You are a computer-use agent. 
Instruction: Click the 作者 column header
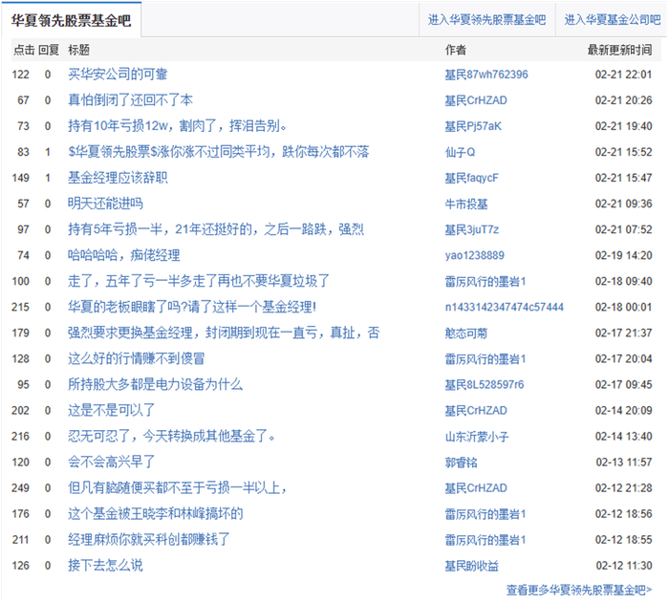[456, 50]
